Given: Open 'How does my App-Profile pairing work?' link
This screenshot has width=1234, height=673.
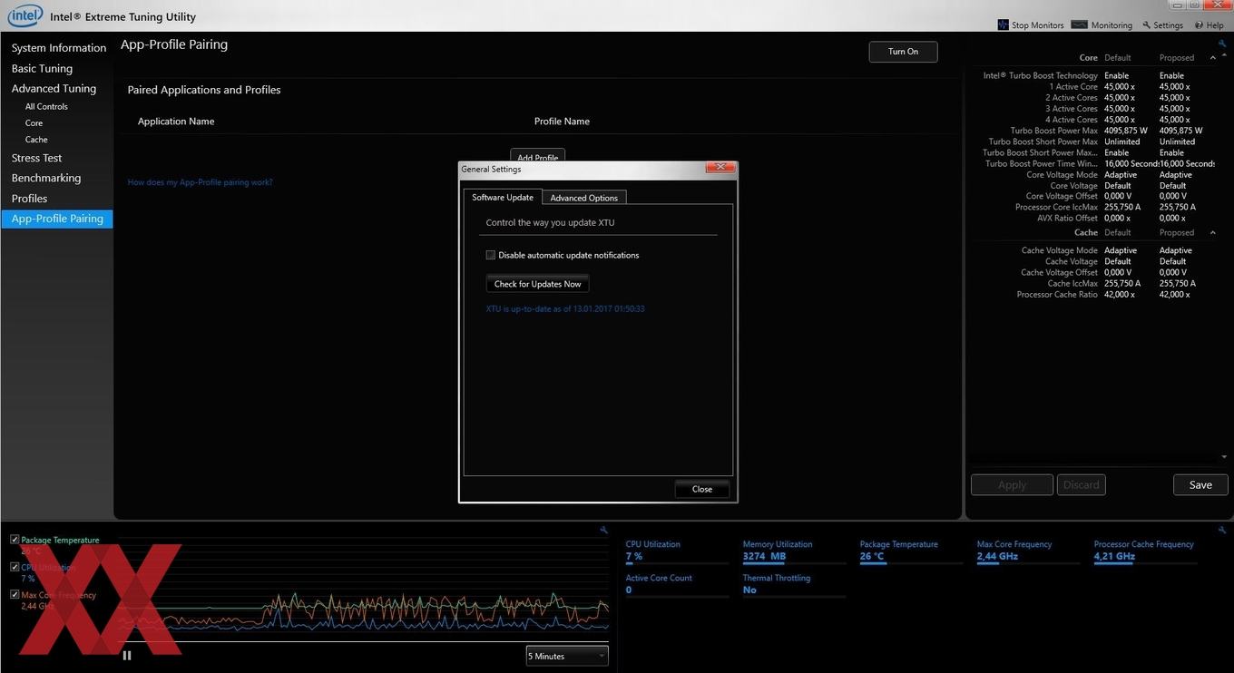Looking at the screenshot, I should tap(200, 182).
